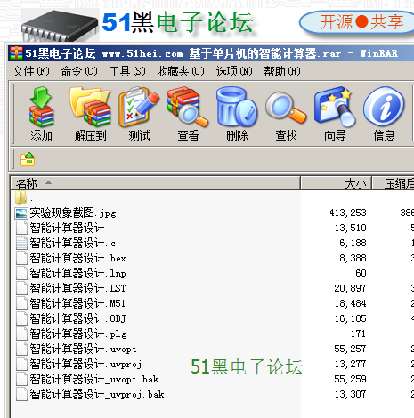Click size value 13,307
Image resolution: width=414 pixels, height=418 pixels.
(351, 394)
